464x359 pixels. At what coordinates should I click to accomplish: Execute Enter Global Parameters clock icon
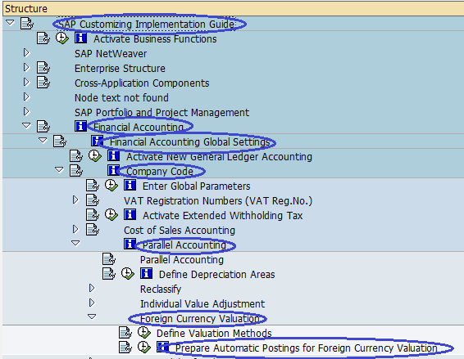click(111, 185)
